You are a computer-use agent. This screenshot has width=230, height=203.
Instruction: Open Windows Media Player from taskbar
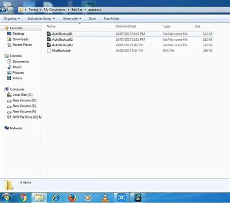coord(88,198)
